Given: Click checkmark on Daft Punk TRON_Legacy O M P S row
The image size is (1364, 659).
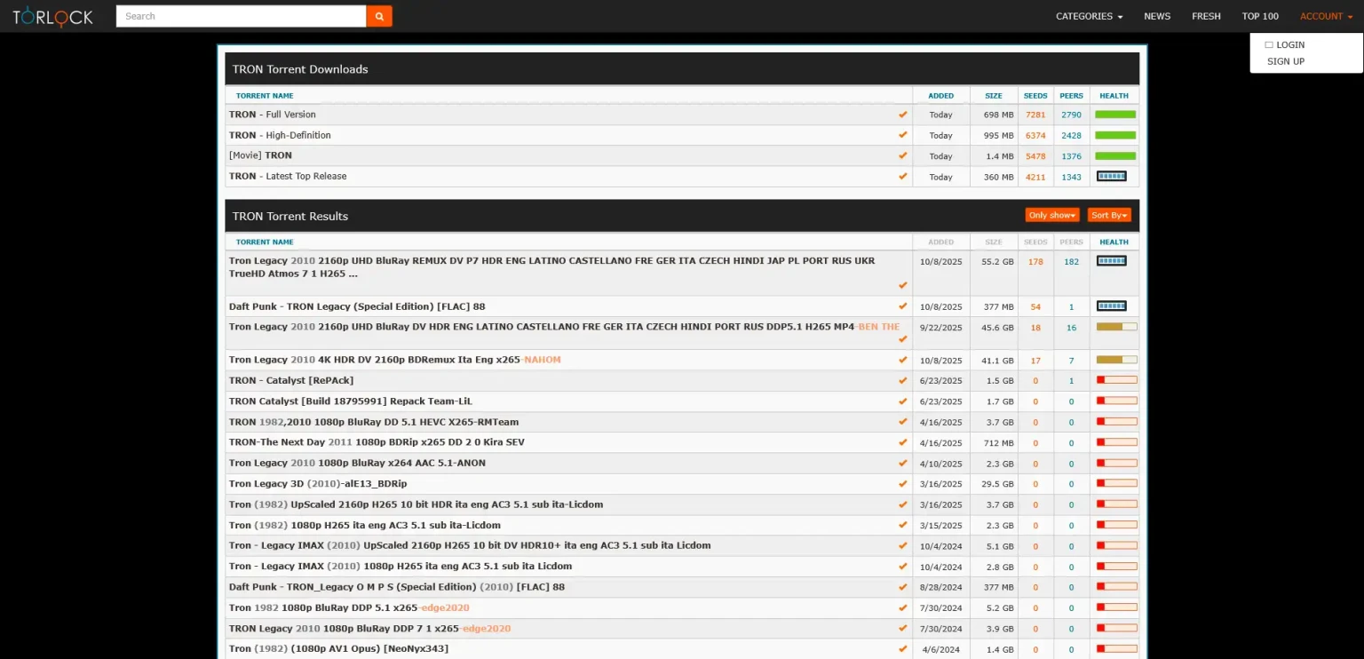Looking at the screenshot, I should [x=903, y=587].
